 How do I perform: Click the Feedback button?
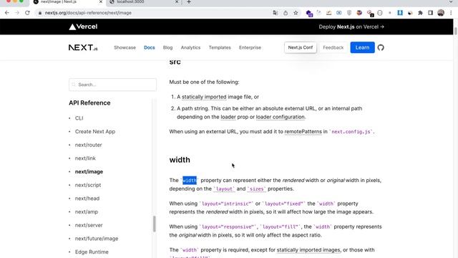(333, 47)
